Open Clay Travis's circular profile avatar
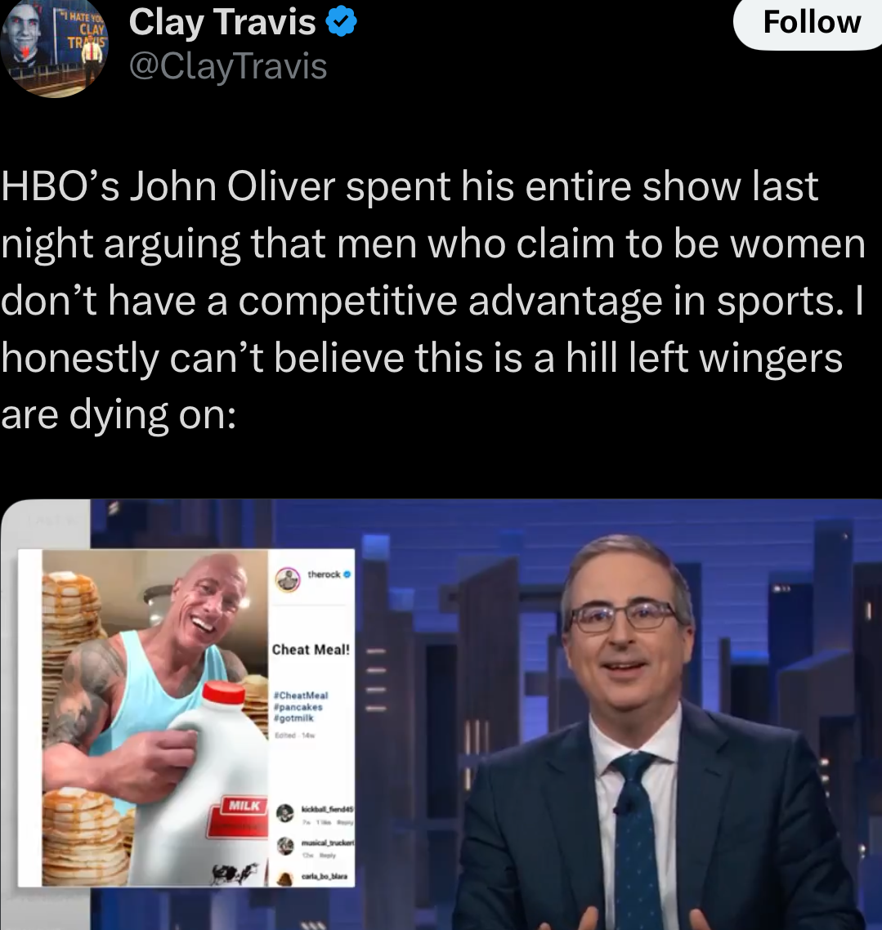Viewport: 882px width, 930px height. click(53, 49)
